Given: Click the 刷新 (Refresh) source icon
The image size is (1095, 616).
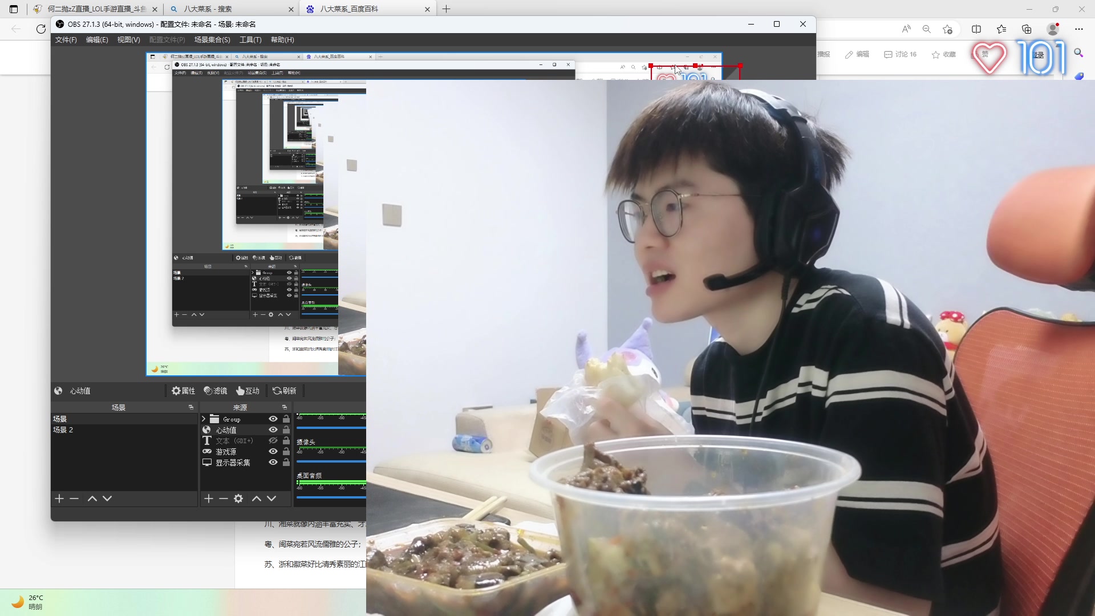Looking at the screenshot, I should pyautogui.click(x=285, y=391).
